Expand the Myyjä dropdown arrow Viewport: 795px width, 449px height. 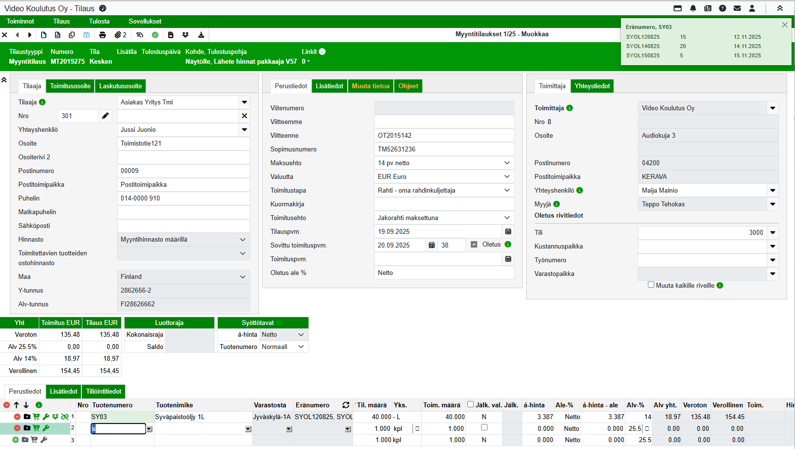[772, 204]
